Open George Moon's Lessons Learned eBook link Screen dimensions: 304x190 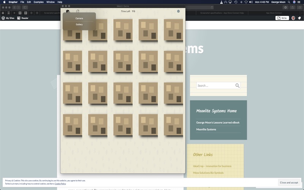218,122
